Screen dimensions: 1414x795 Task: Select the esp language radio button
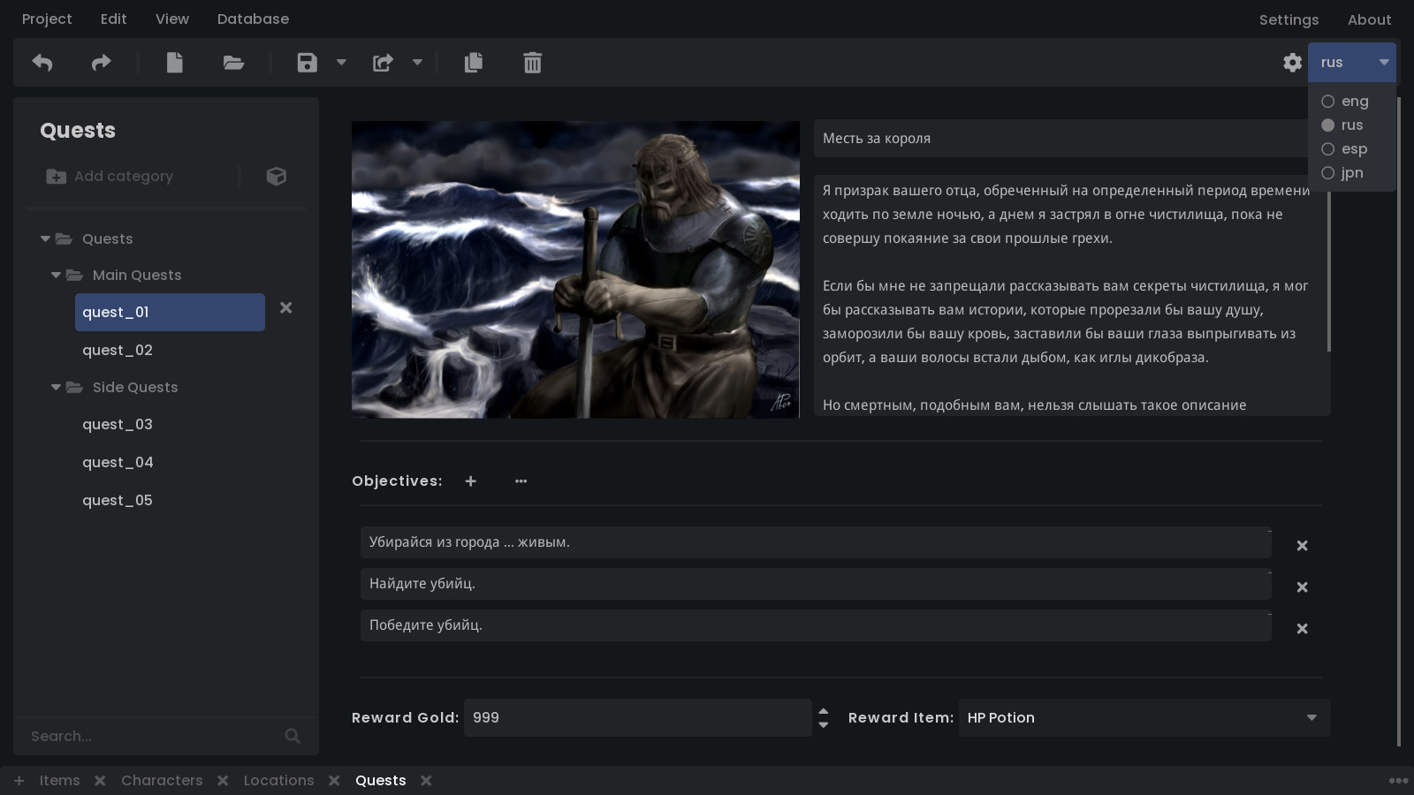click(x=1327, y=148)
